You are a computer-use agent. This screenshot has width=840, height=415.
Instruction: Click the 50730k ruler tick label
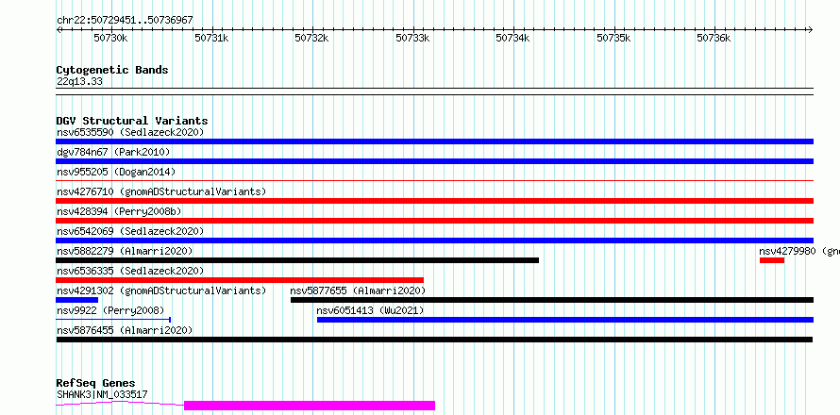click(110, 38)
